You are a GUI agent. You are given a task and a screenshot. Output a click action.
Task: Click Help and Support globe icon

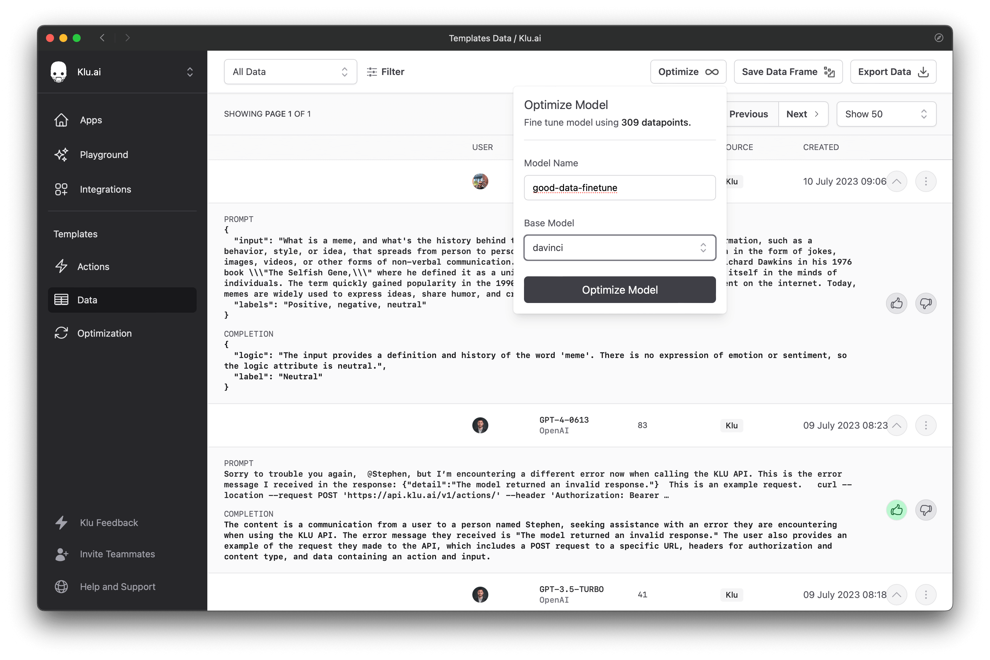click(x=61, y=586)
